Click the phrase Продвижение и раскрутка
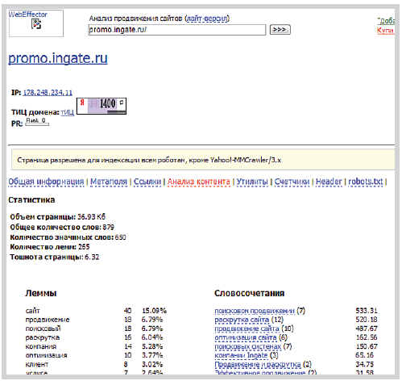This screenshot has height=381, width=402. click(x=258, y=364)
